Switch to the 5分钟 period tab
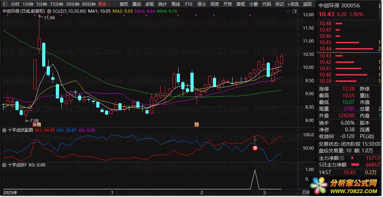The height and width of the screenshot is (197, 383). (41, 4)
